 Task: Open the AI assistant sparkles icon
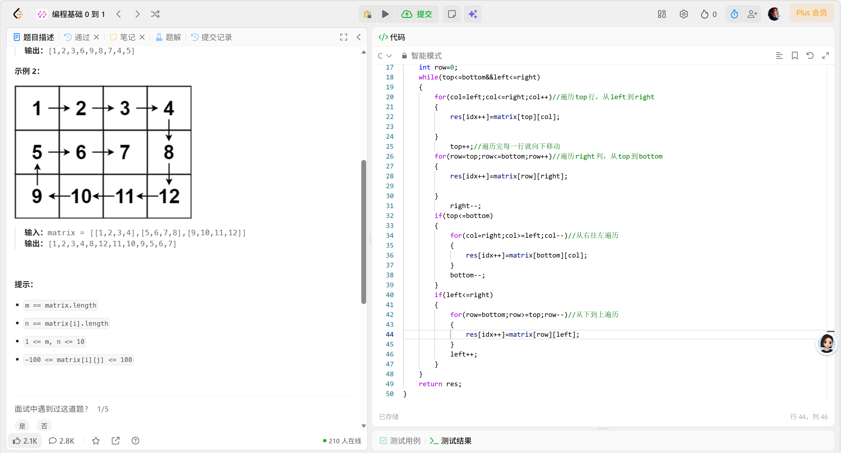coord(472,14)
